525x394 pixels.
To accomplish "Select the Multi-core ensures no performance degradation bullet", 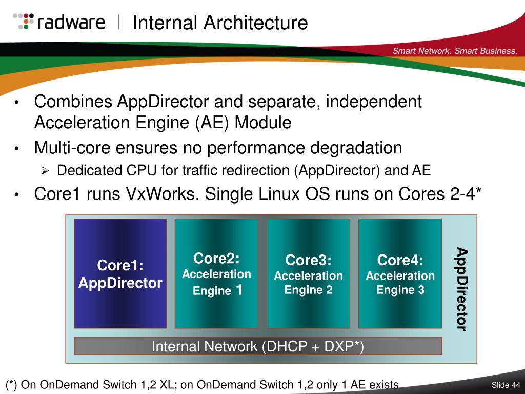I will click(218, 148).
